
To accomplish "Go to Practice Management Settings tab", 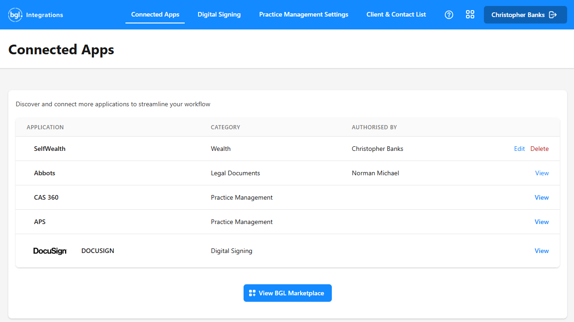I will pos(304,15).
